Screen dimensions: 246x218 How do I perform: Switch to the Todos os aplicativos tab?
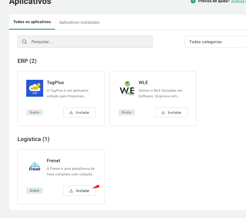[x=32, y=22]
